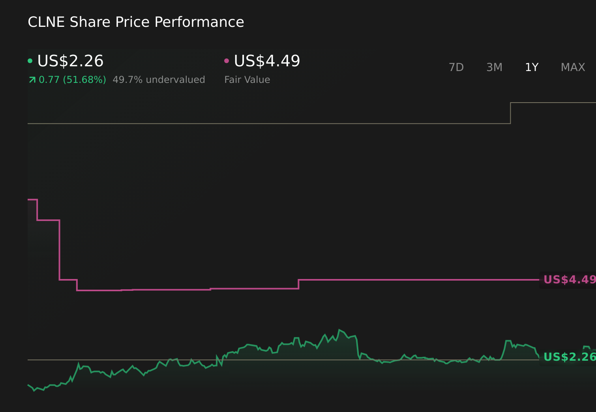The image size is (596, 412).
Task: Switch to the 7D time range
Action: click(x=456, y=67)
